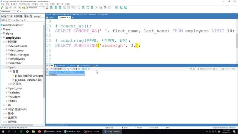Image resolution: width=238 pixels, height=134 pixels.
Task: Tick the cdefgh result row checkbox
Action: [x=47, y=74]
